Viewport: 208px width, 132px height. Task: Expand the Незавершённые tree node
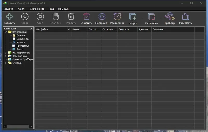[6, 53]
